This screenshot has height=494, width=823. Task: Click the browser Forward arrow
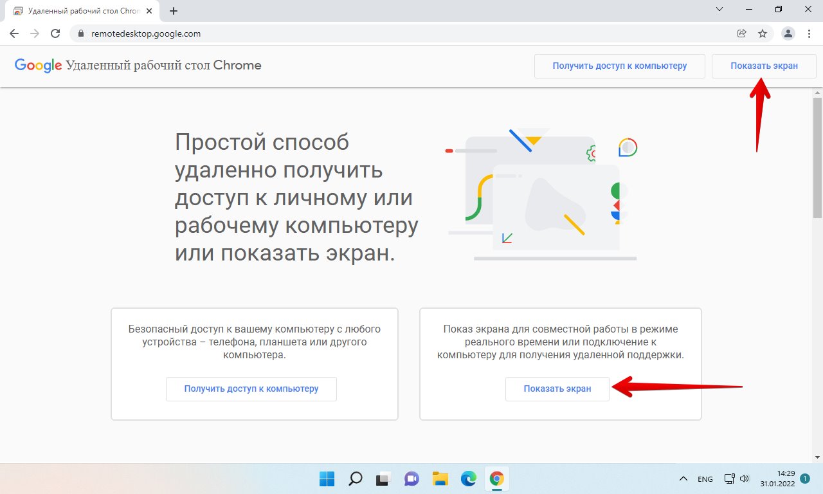tap(35, 33)
